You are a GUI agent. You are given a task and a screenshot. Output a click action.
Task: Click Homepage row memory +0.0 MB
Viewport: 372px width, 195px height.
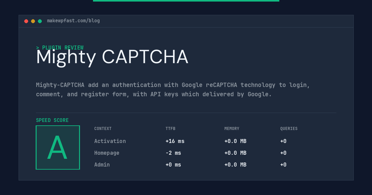pyautogui.click(x=235, y=153)
